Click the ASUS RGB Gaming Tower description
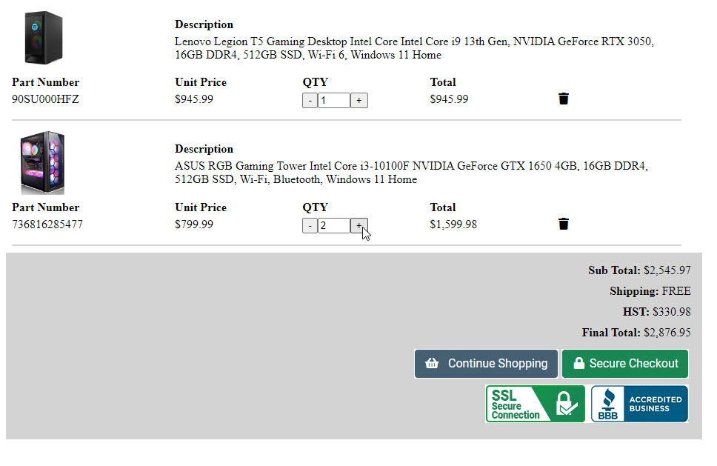The width and height of the screenshot is (717, 466). pos(411,173)
